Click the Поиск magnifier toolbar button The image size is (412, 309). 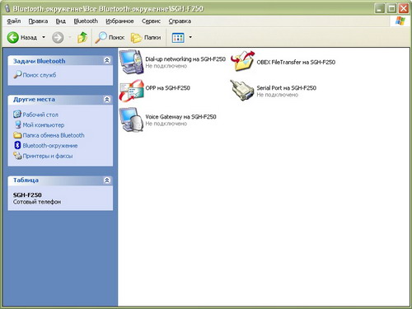tap(110, 37)
